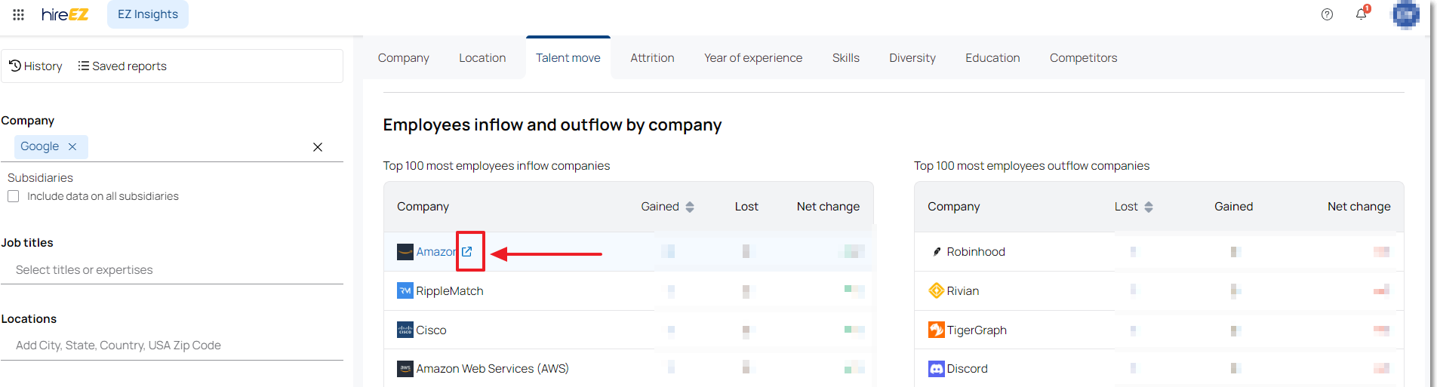The height and width of the screenshot is (387, 1437).
Task: Click the Discord logo icon
Action: pyautogui.click(x=937, y=369)
